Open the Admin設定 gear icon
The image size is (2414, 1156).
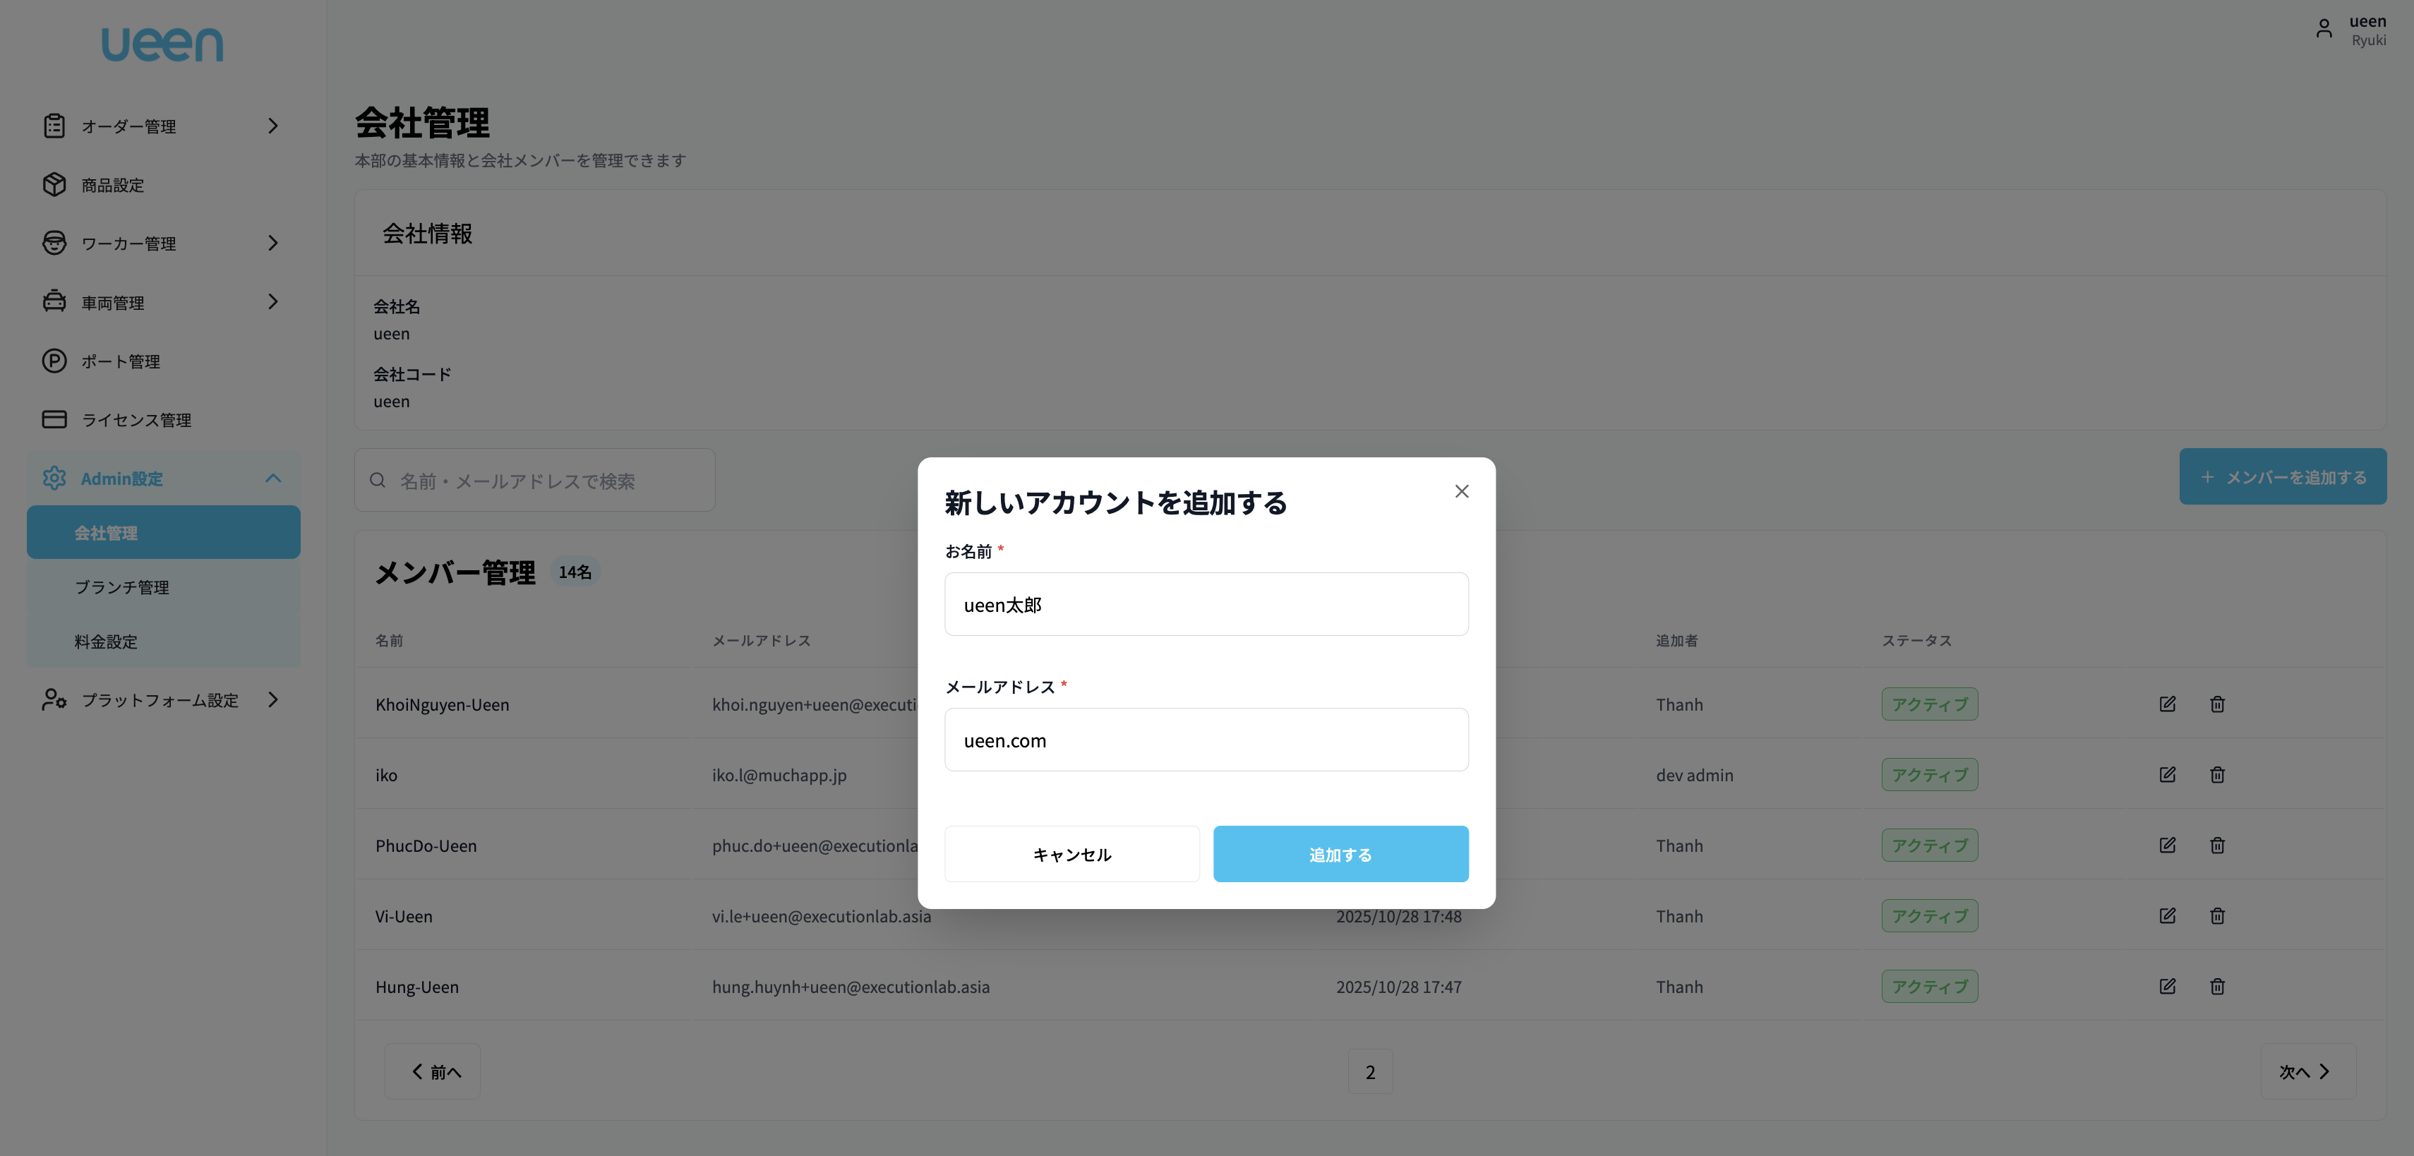[54, 478]
